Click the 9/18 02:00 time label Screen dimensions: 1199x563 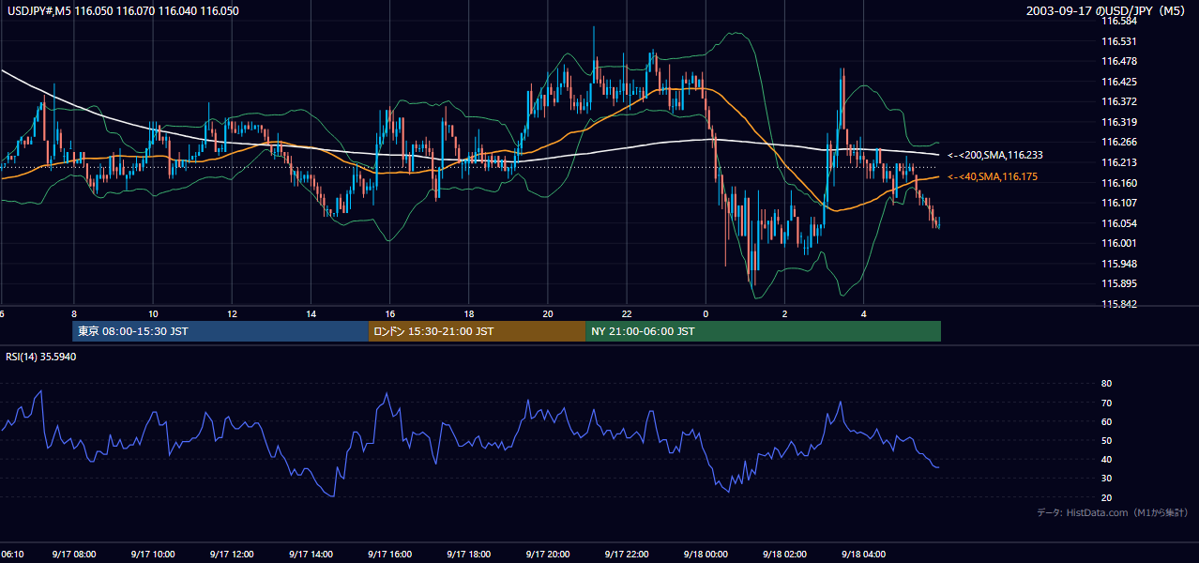click(784, 555)
